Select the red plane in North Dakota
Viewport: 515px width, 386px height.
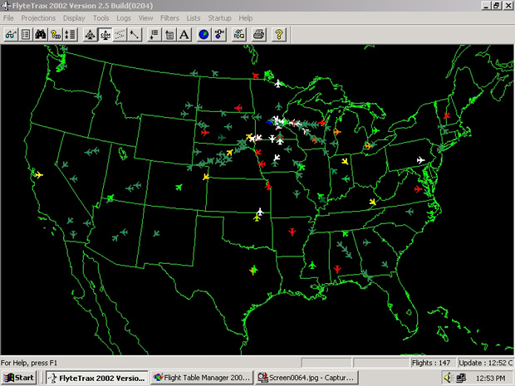pos(238,108)
